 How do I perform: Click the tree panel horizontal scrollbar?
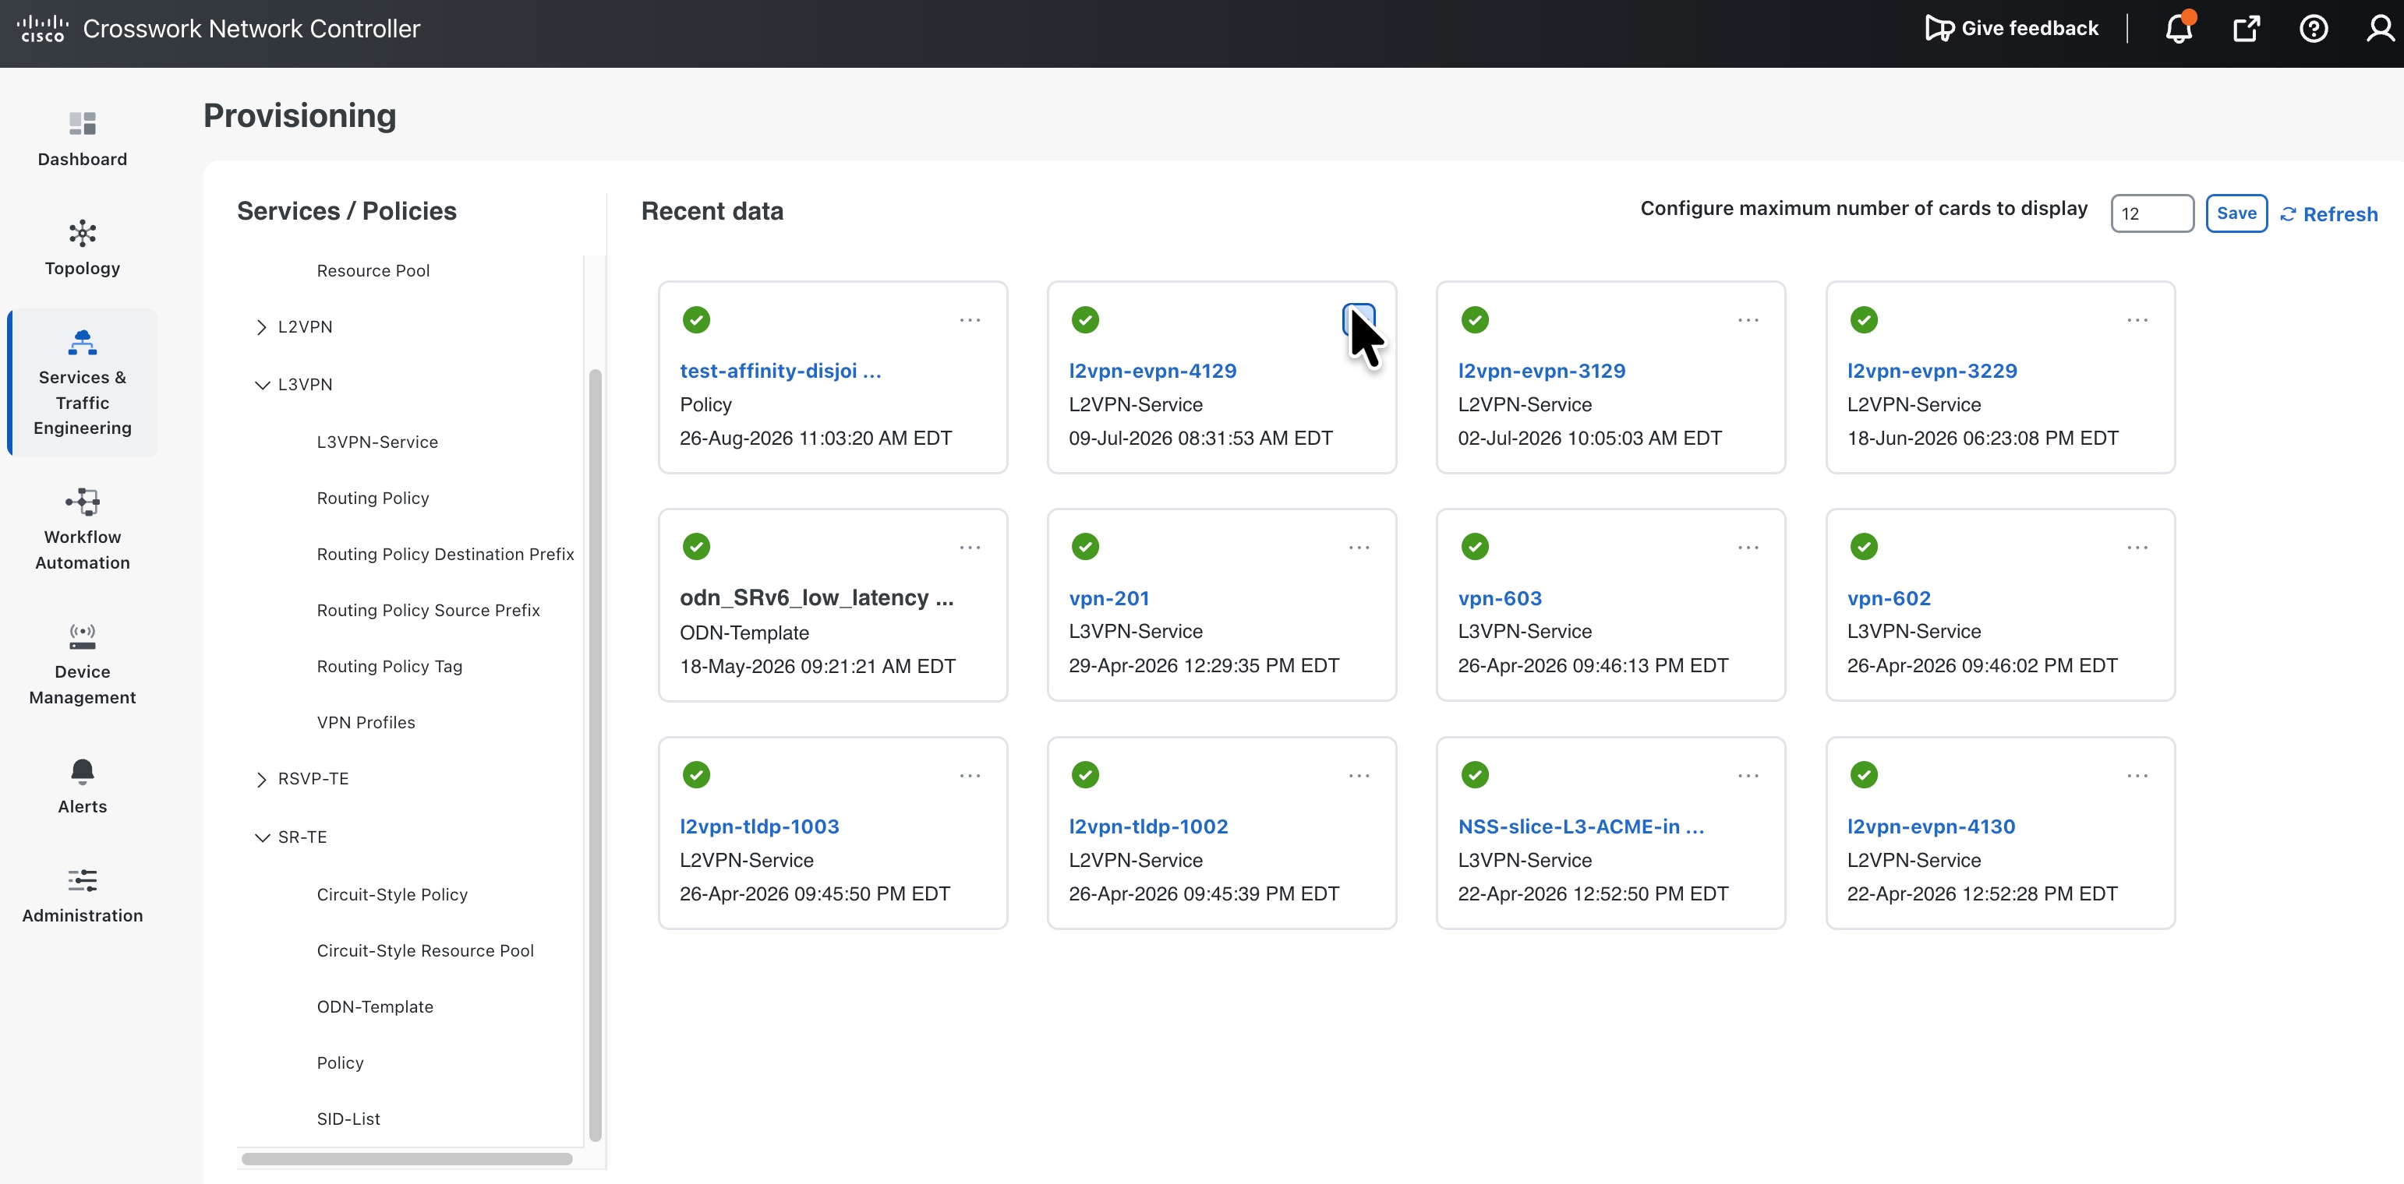click(x=407, y=1159)
